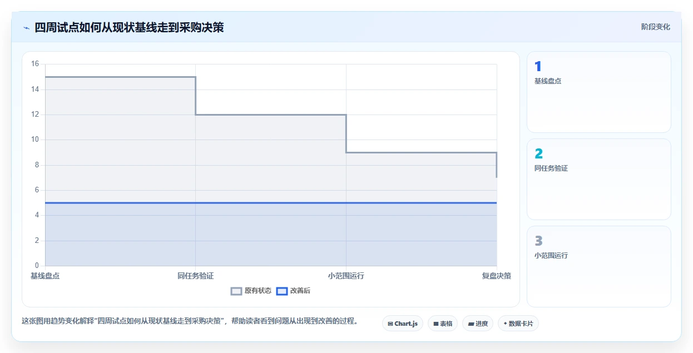Select the 进度 tag chip
The height and width of the screenshot is (353, 693).
tap(478, 324)
